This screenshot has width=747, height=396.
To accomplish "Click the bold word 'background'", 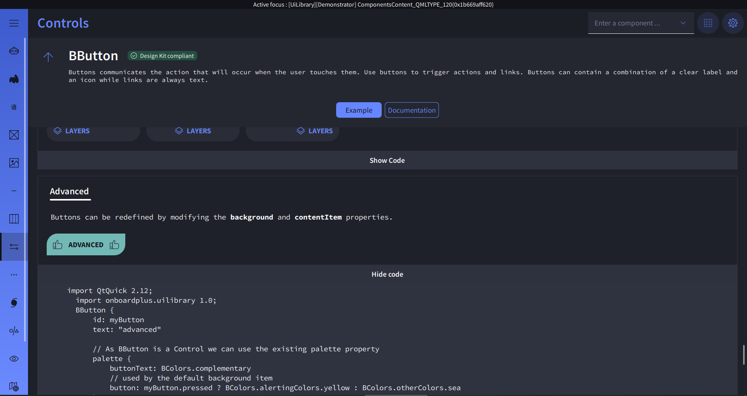I will [x=252, y=217].
